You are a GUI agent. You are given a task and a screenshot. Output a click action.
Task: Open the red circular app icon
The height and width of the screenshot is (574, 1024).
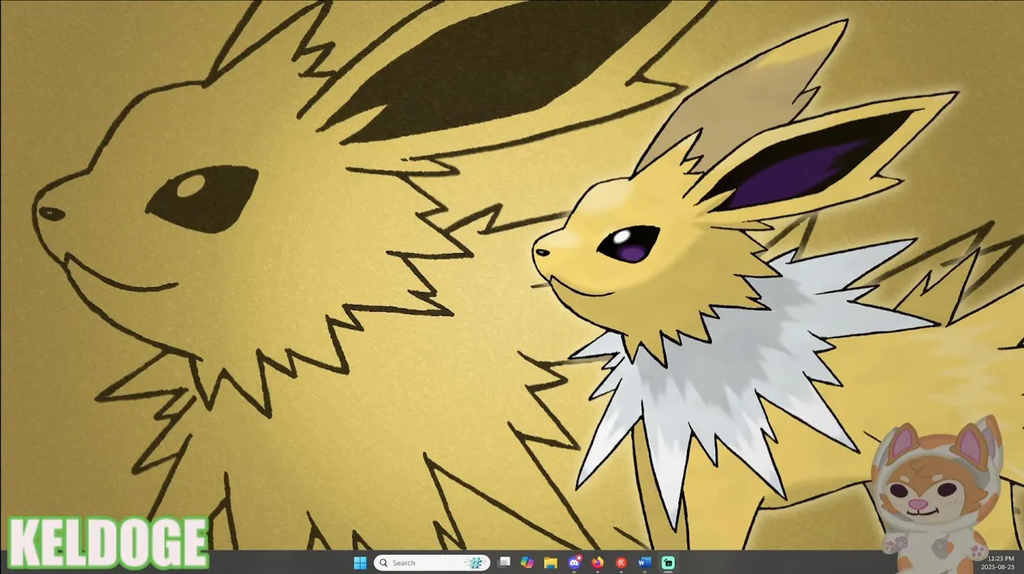621,563
